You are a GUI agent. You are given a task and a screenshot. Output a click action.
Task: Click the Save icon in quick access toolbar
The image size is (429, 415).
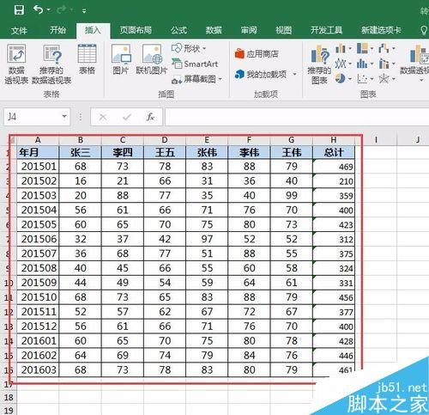click(19, 10)
